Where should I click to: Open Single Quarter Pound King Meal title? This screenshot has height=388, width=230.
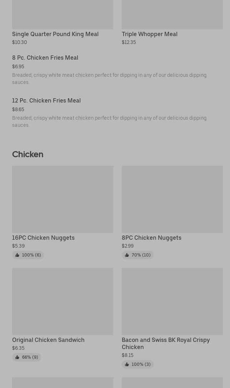(55, 34)
